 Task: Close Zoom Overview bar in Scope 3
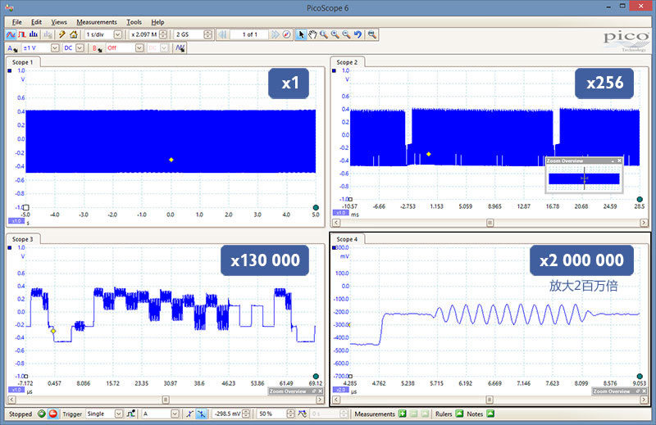320,391
